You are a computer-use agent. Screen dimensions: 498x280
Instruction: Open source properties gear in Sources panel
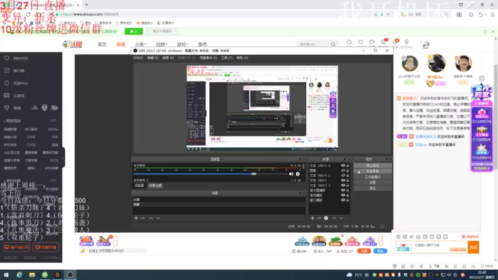(326, 218)
